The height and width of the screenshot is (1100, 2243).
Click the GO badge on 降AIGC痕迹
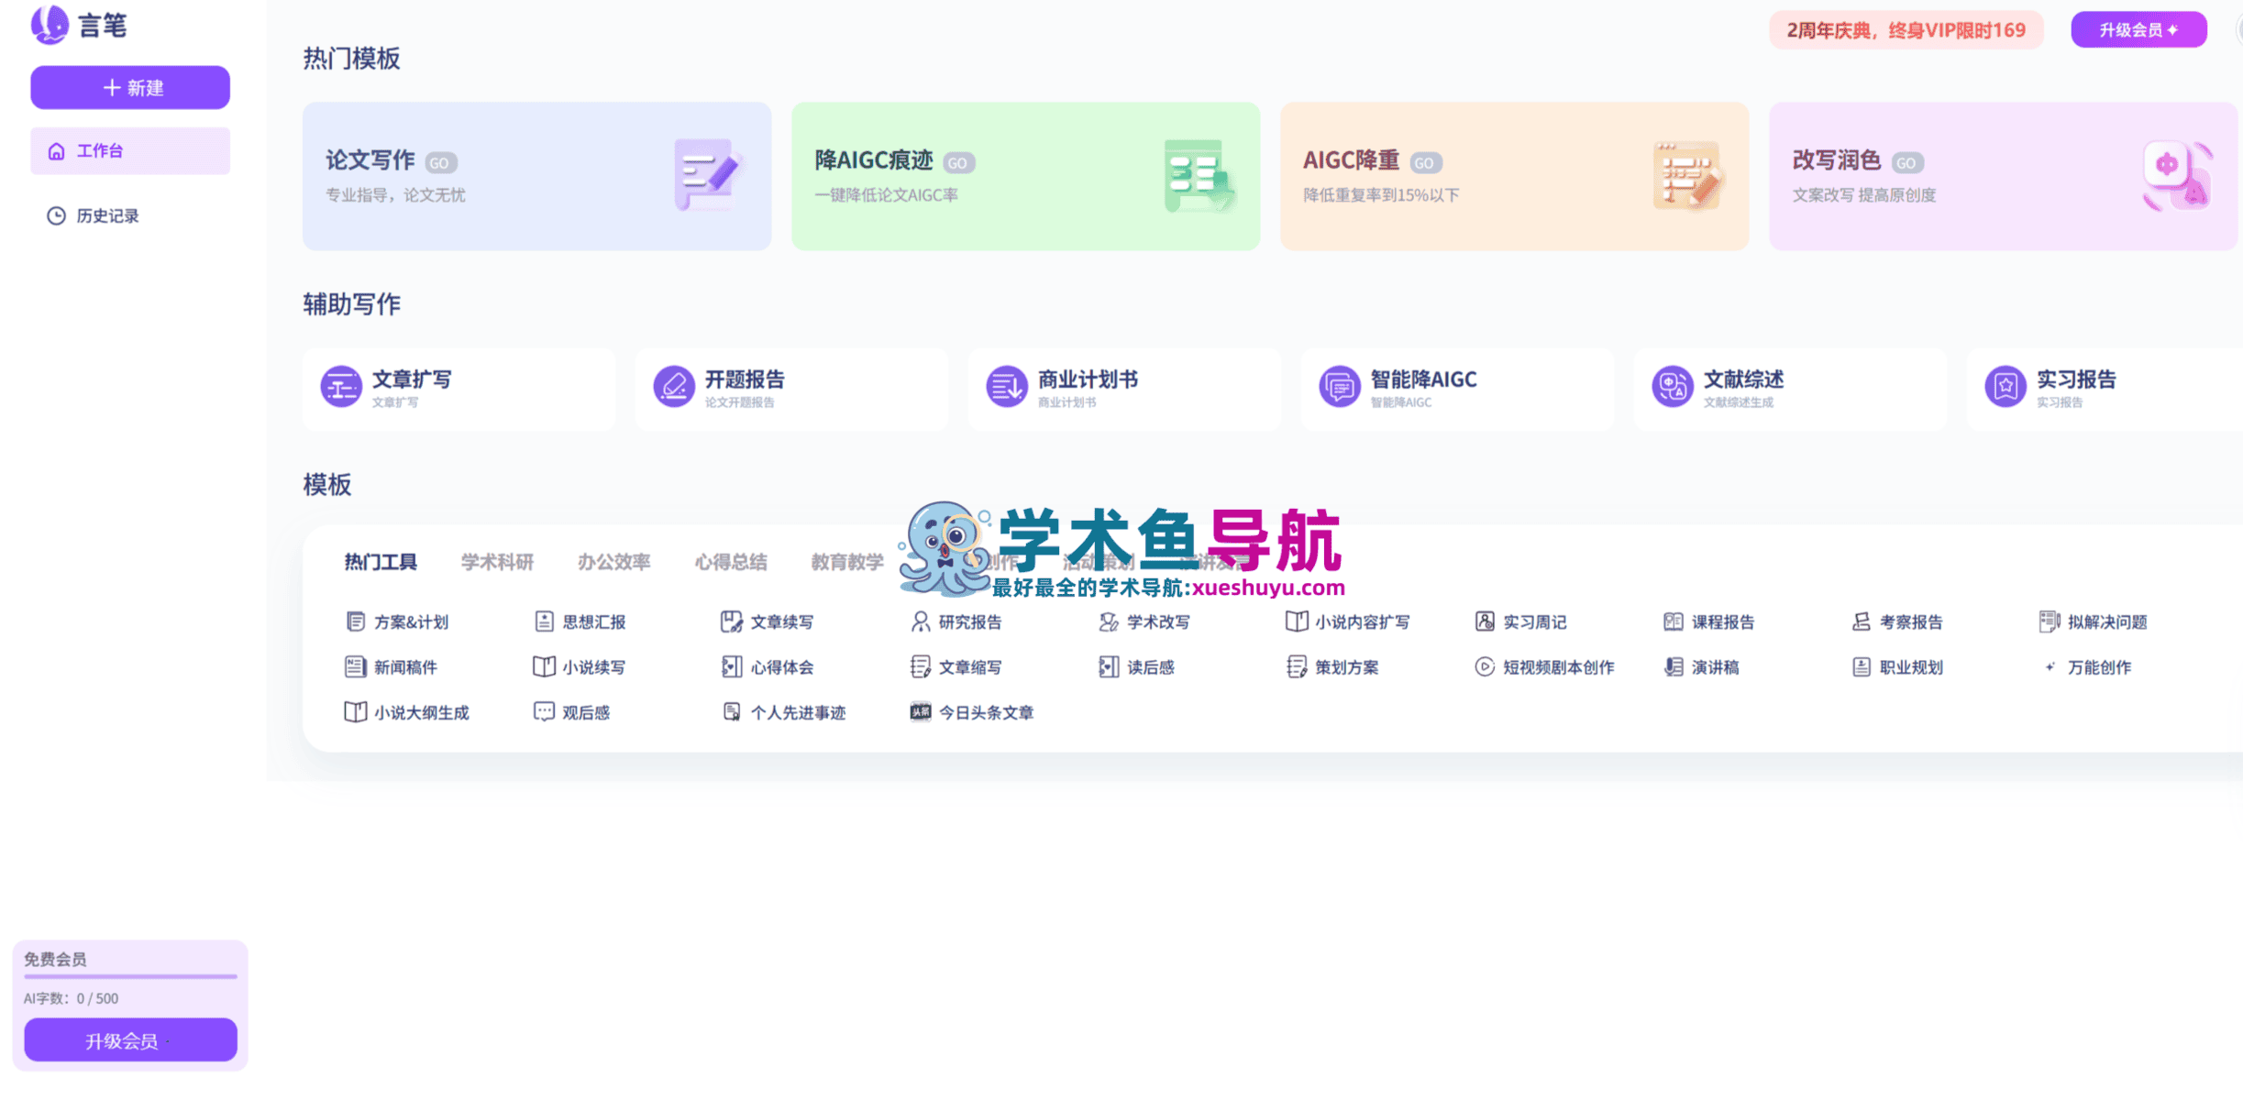pos(958,163)
